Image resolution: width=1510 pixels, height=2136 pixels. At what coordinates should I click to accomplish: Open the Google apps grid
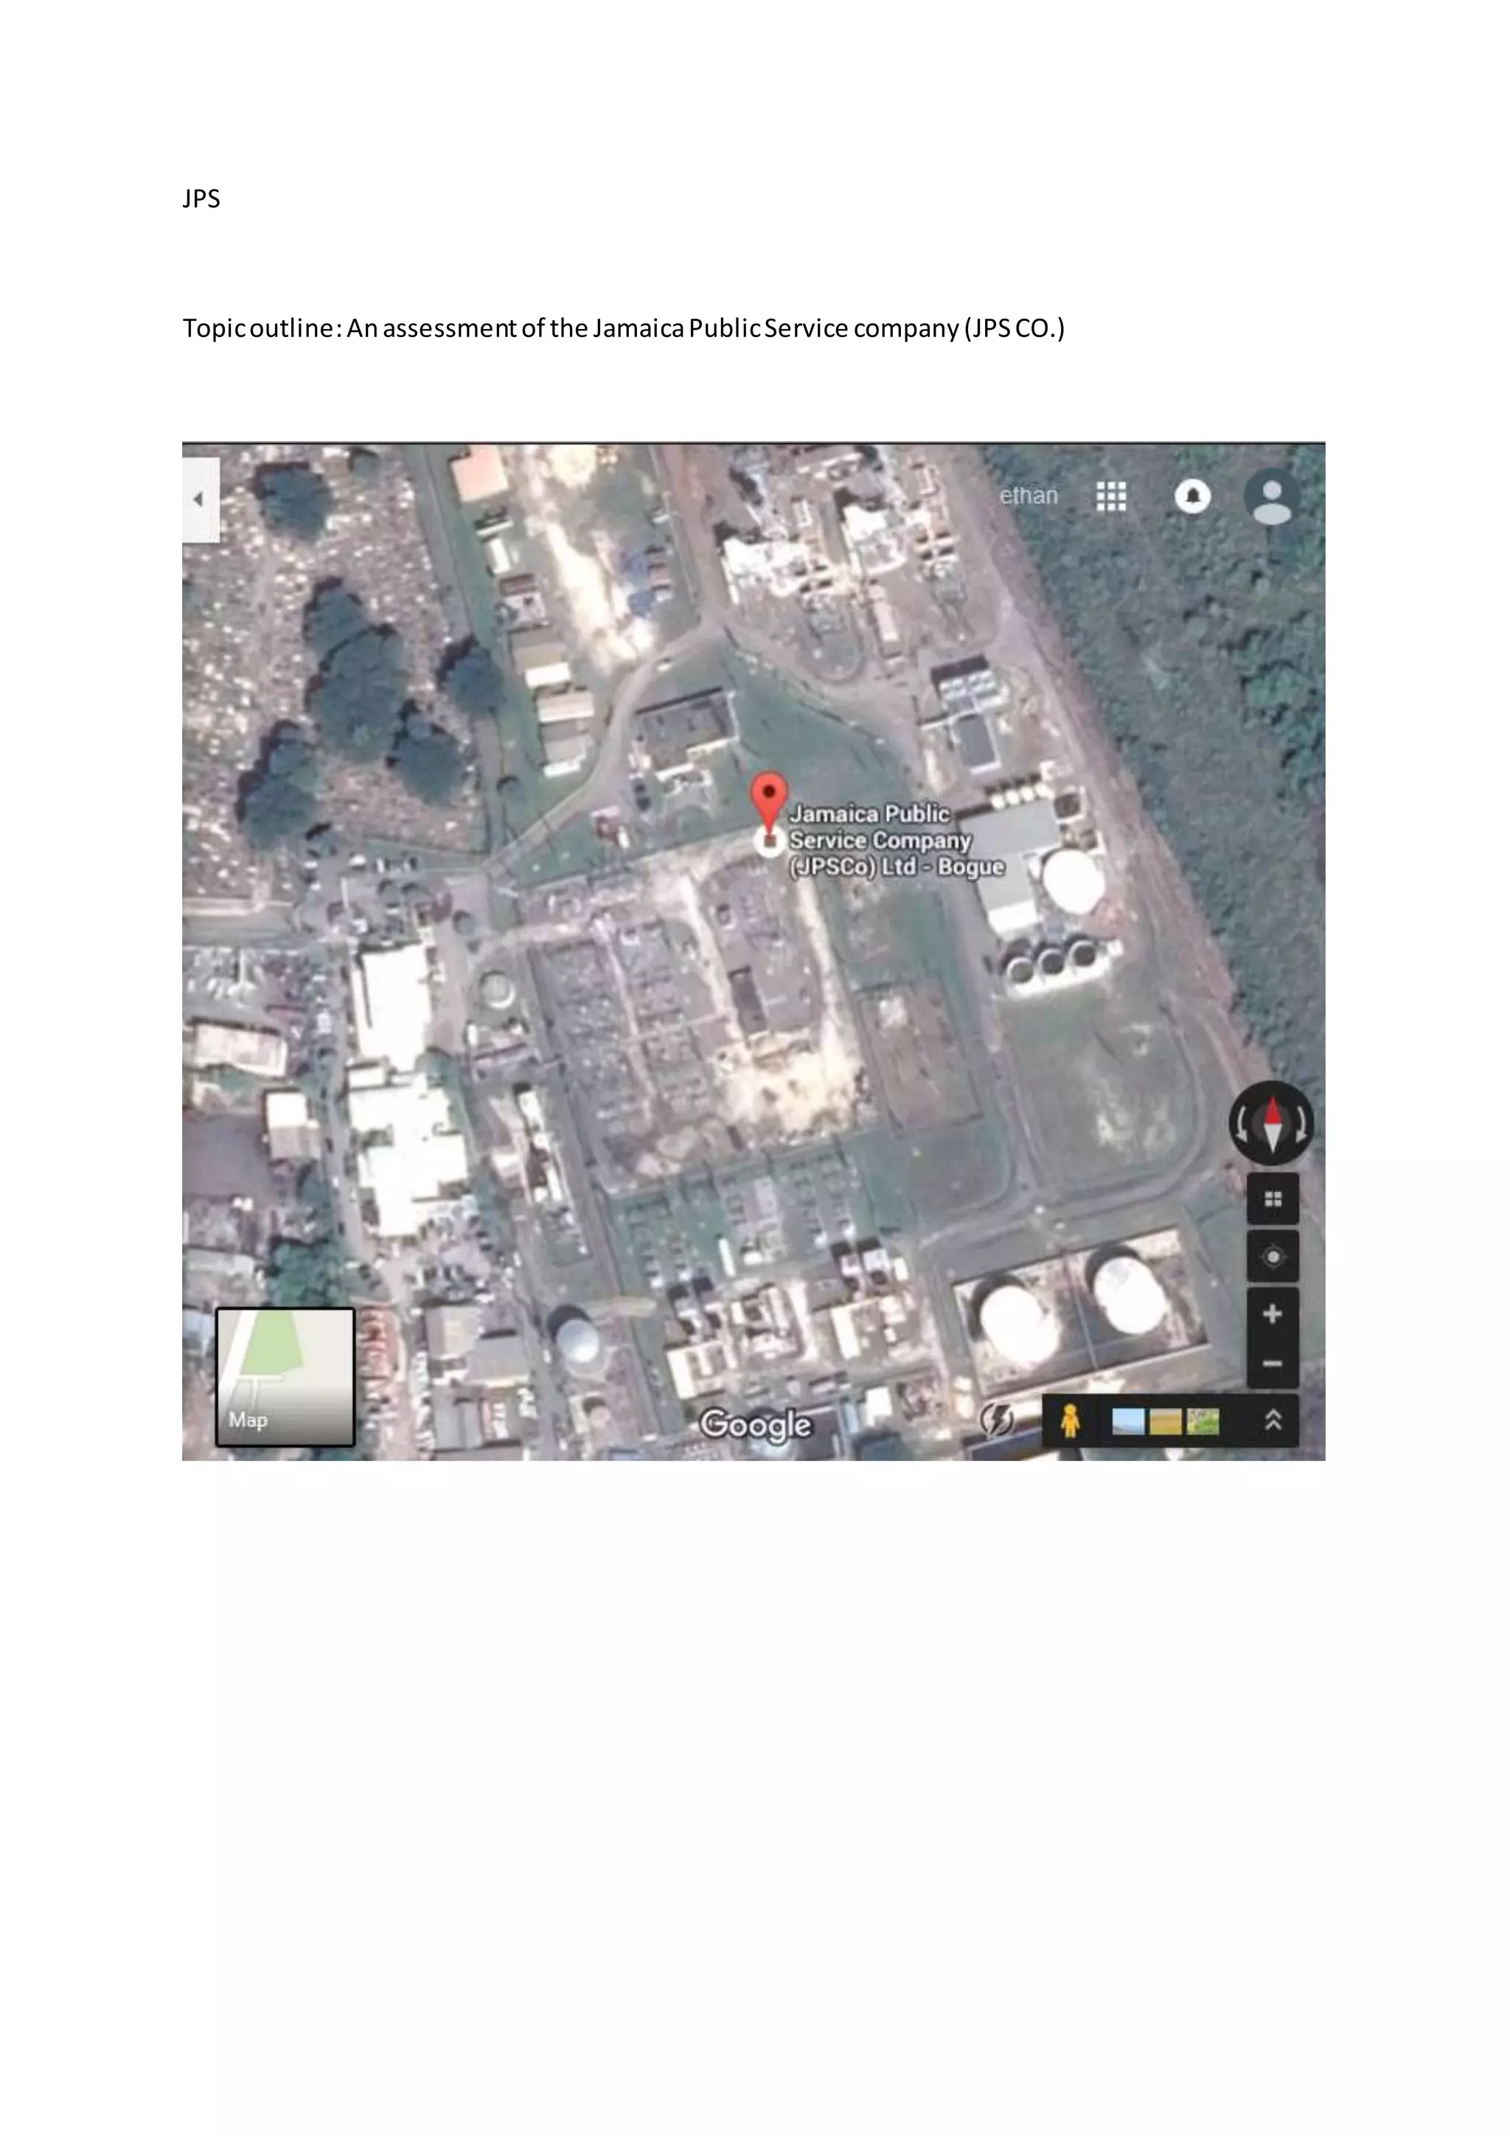1111,497
